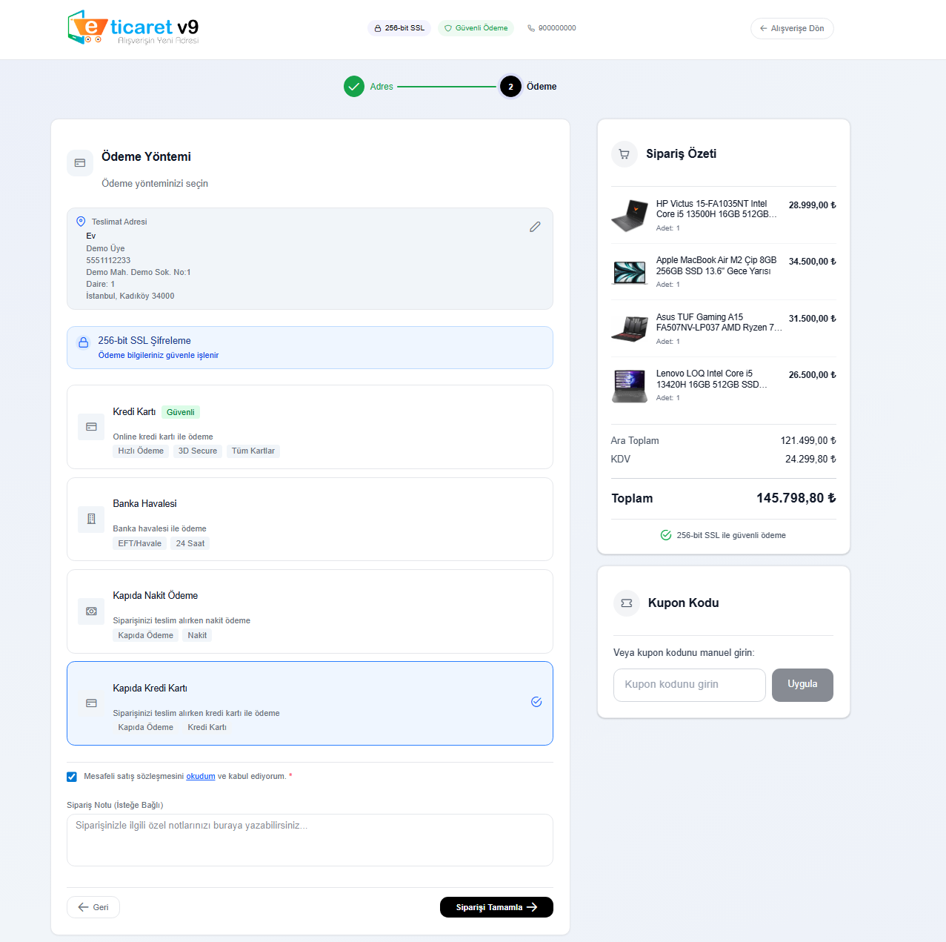Return to the Adres step label
Screen dimensions: 946x942
pyautogui.click(x=382, y=87)
